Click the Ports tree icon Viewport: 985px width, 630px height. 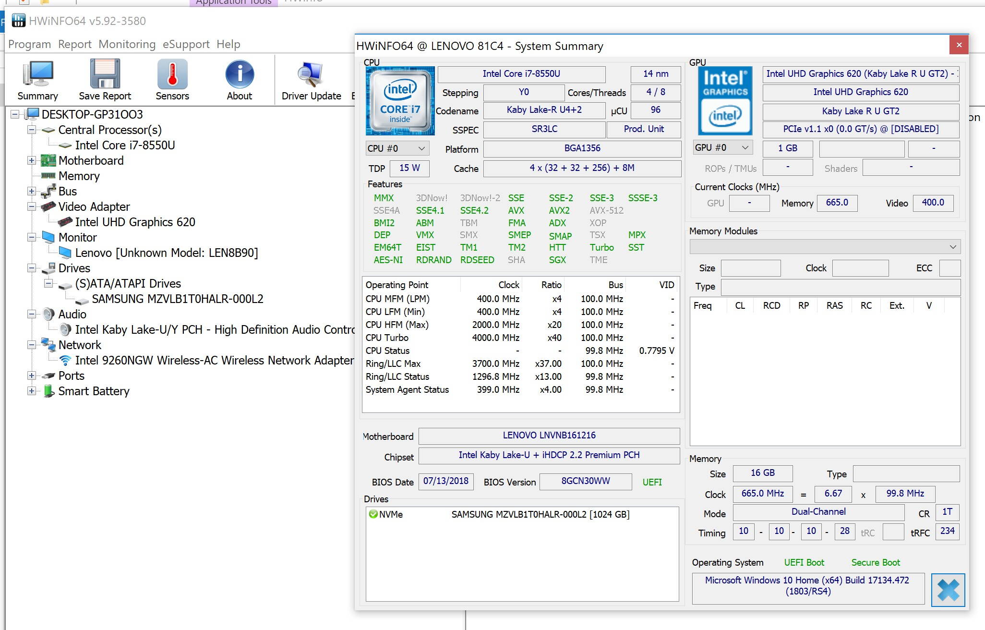point(48,376)
